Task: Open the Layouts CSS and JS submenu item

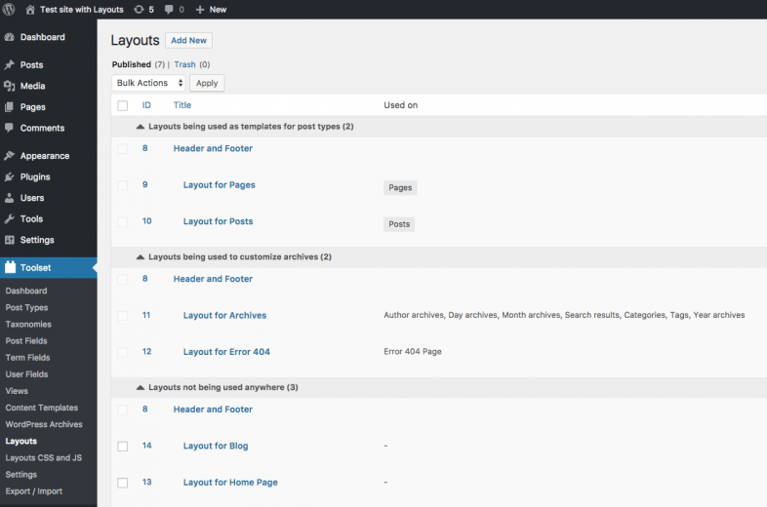Action: 44,457
